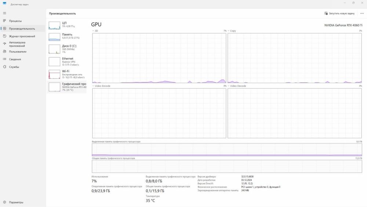367x207 pixels.
Task: Select the Диск 0 (C:) graph thumbnail
Action: (x=54, y=49)
